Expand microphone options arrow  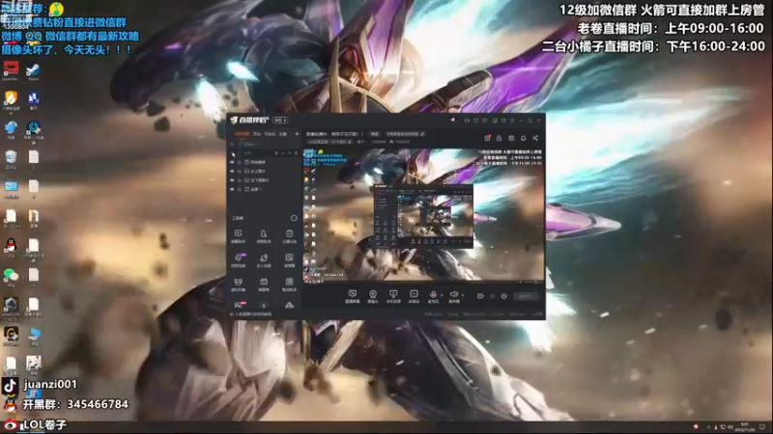click(x=442, y=295)
